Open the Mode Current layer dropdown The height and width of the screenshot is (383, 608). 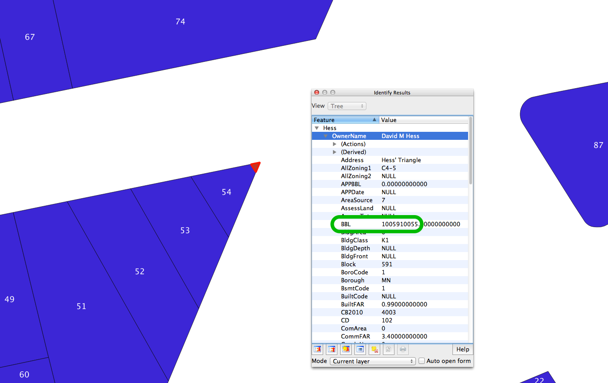click(x=373, y=361)
